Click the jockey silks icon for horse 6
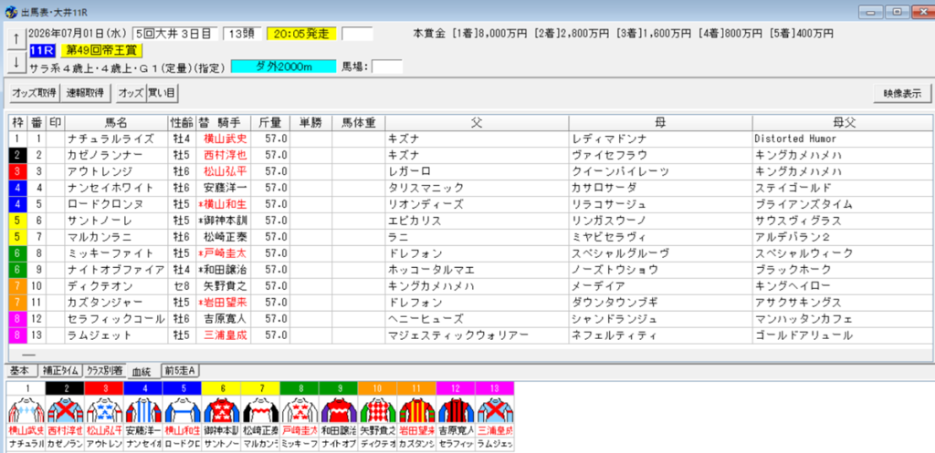This screenshot has width=935, height=453. (x=221, y=409)
